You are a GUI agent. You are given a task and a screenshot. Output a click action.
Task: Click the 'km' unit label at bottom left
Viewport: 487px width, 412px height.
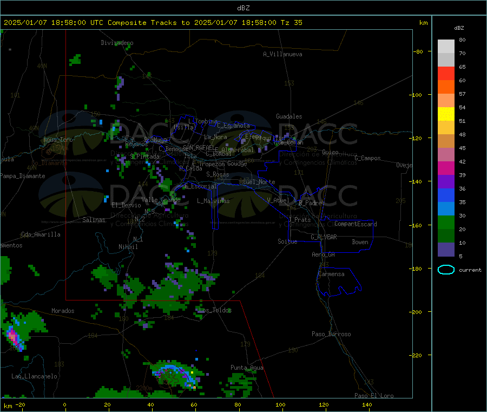pos(8,406)
